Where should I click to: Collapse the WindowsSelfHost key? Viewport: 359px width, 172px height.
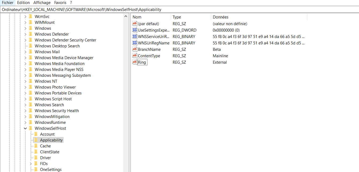point(25,128)
